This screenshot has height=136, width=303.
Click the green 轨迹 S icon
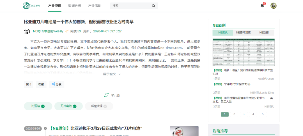[x=106, y=95]
